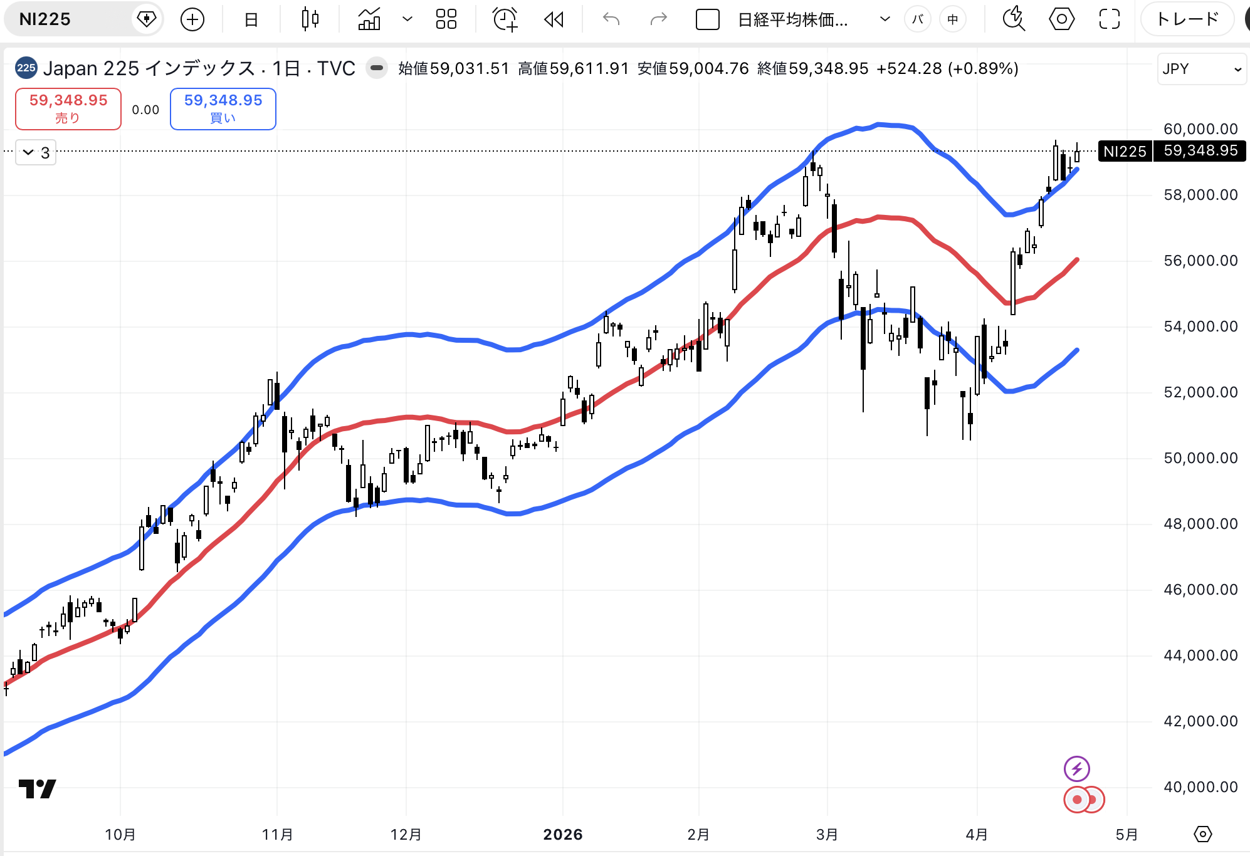The width and height of the screenshot is (1250, 856).
Task: Open the JPY currency dropdown
Action: [1201, 69]
